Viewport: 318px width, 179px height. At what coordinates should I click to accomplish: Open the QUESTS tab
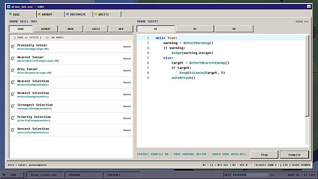tap(106, 14)
